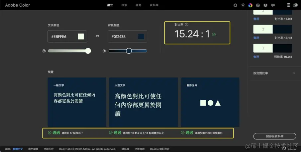The height and width of the screenshot is (152, 301).
Task: Open the text color swatch picker
Action: pyautogui.click(x=81, y=36)
